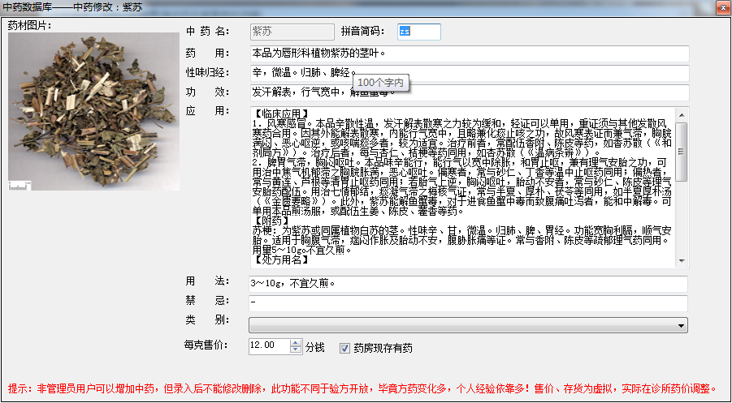Click the 用法 dosage field
This screenshot has width=732, height=403.
pos(469,284)
